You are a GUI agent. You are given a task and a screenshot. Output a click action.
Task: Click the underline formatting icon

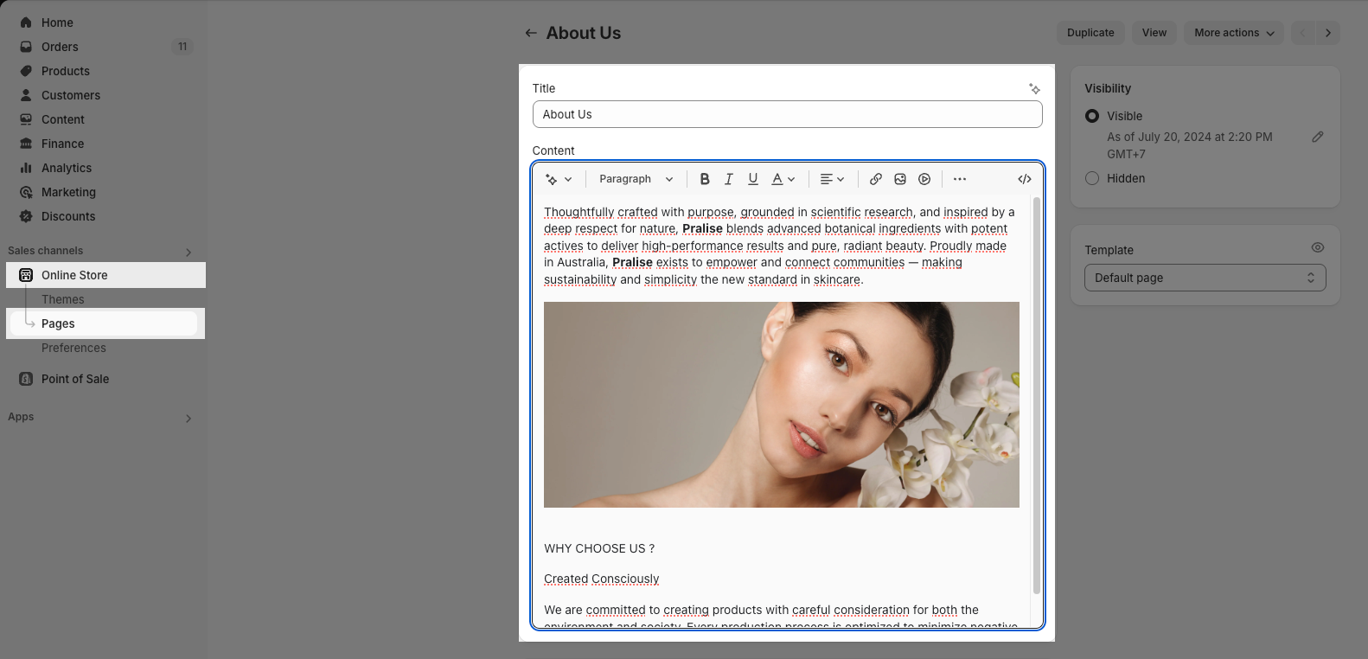coord(753,179)
